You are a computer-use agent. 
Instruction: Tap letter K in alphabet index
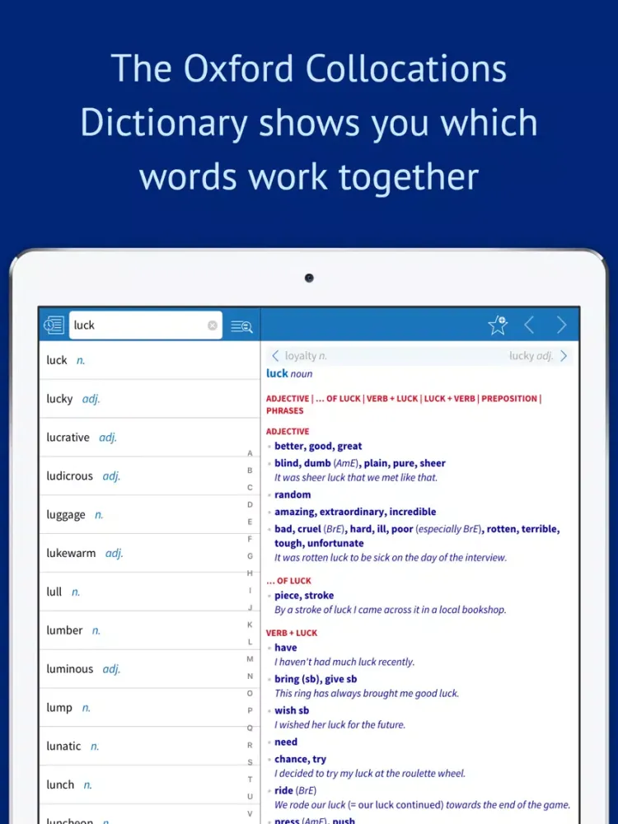point(250,625)
